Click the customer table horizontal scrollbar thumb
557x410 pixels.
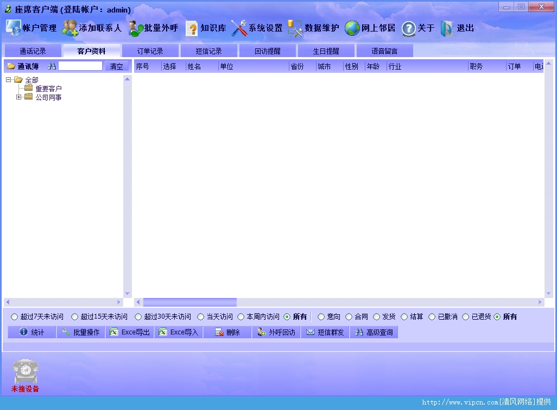189,302
